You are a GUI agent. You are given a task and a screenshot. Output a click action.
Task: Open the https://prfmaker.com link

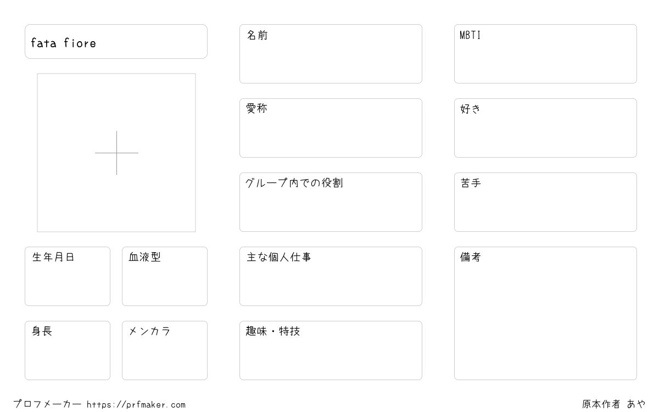point(136,405)
